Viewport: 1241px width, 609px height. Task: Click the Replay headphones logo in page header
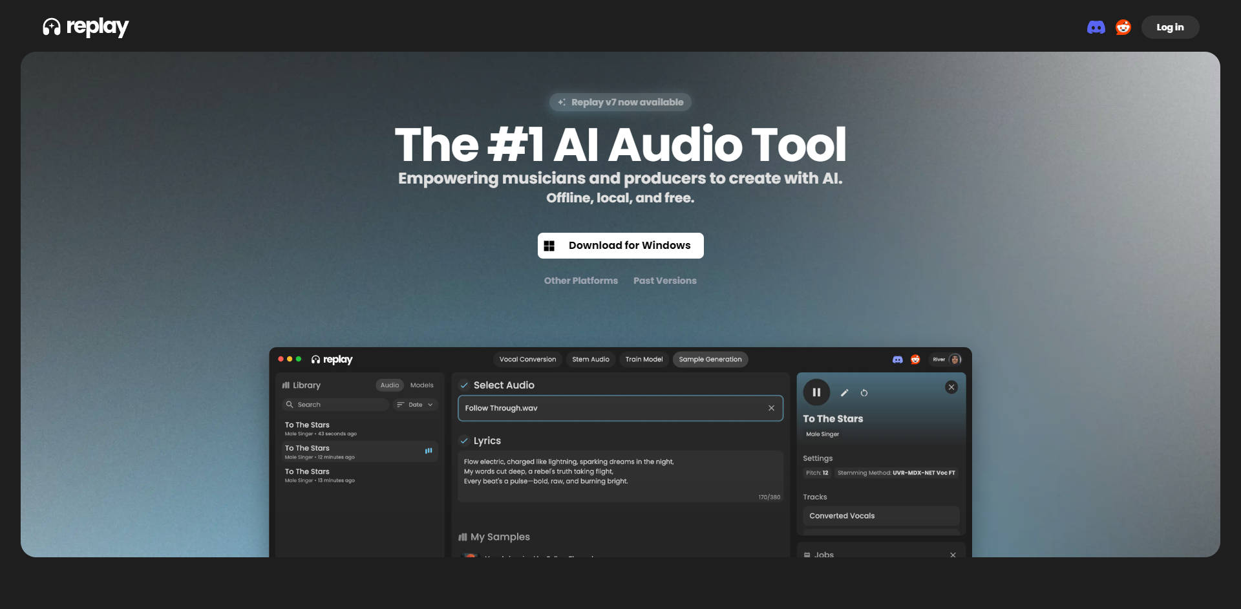[x=52, y=27]
